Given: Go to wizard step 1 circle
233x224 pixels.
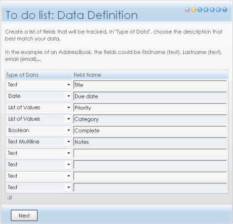Looking at the screenshot, I should [x=187, y=10].
